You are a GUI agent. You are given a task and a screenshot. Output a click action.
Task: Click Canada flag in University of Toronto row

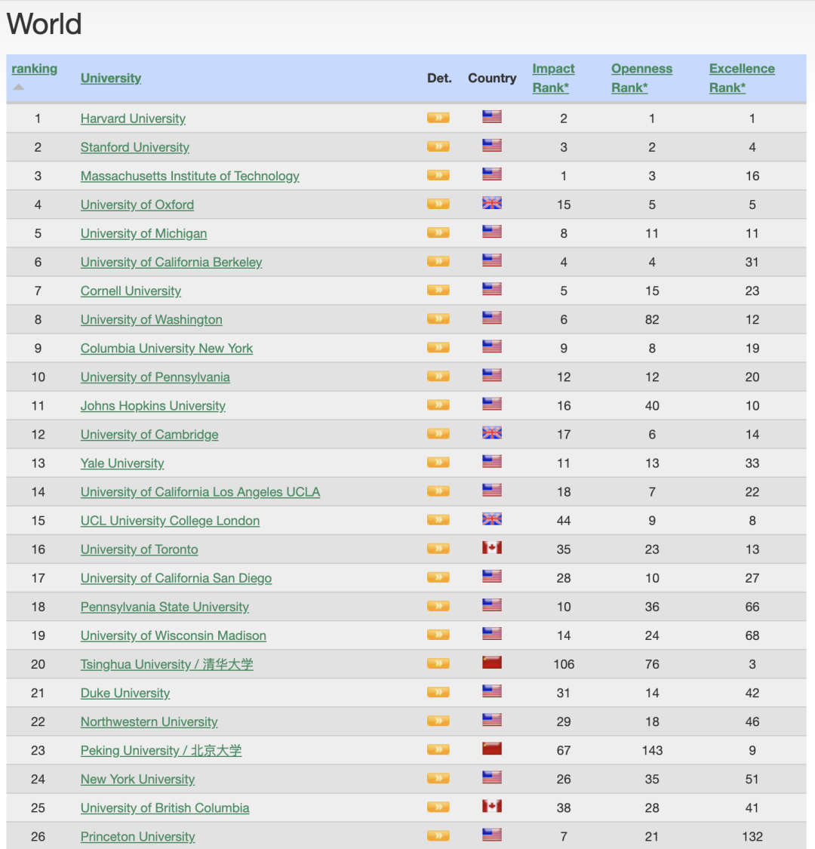point(492,547)
